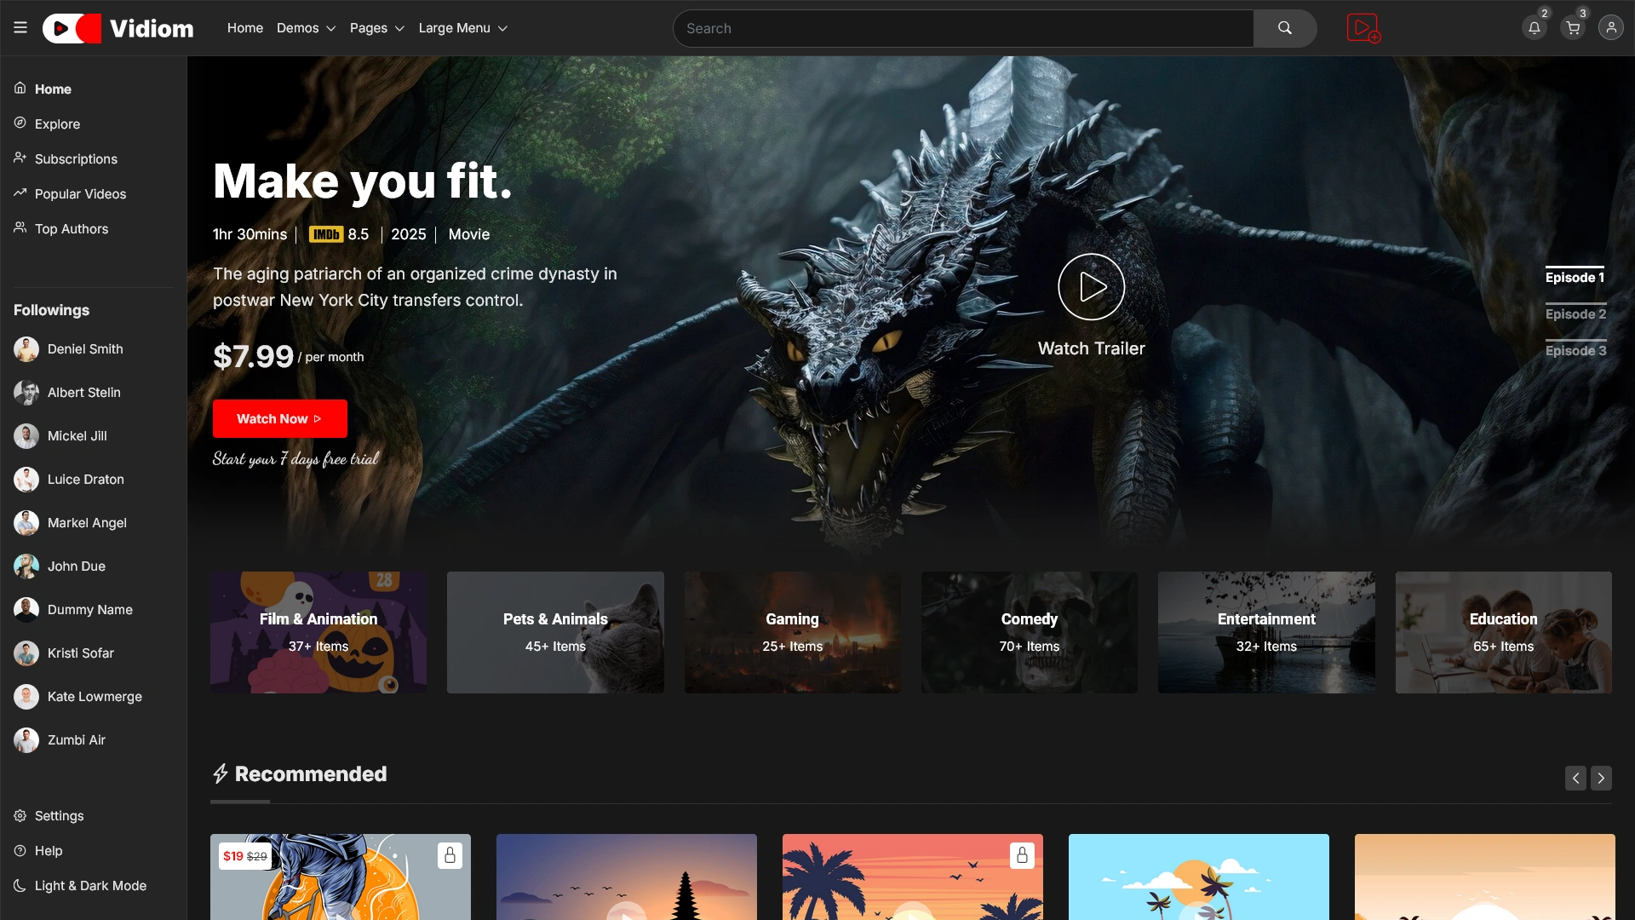This screenshot has width=1635, height=920.
Task: Play the Watch Trailer button
Action: 1091,287
